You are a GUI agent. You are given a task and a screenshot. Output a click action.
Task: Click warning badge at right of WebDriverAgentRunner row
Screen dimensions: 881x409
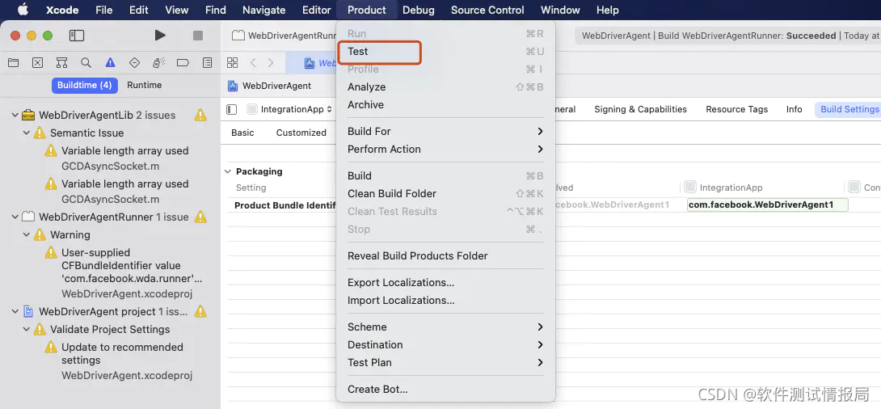coord(200,217)
